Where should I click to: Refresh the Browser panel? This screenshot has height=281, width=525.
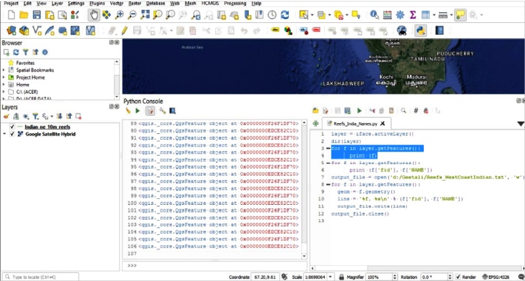(16, 53)
